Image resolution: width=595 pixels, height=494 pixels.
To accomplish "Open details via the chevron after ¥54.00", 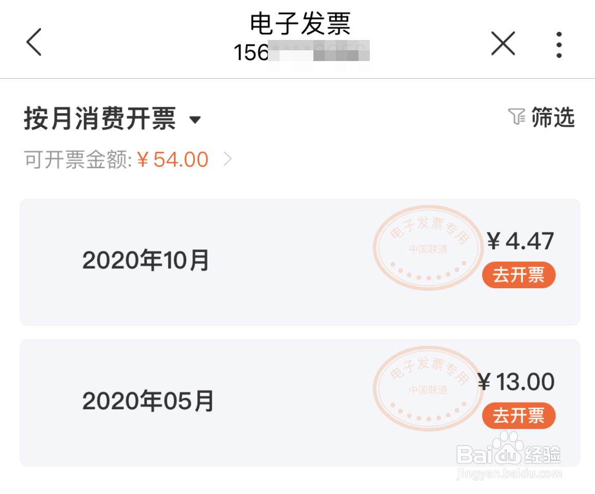I will point(227,160).
